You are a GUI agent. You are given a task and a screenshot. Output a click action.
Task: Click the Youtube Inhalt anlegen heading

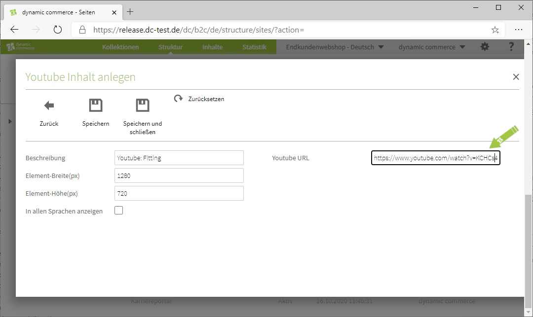(x=80, y=77)
